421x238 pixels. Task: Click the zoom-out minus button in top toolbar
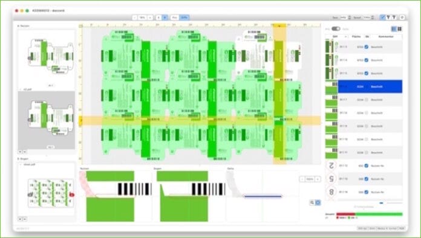click(135, 18)
